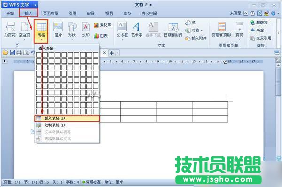The image size is (282, 187).
Task: Switch to the 章节 tab
Action: [127, 13]
